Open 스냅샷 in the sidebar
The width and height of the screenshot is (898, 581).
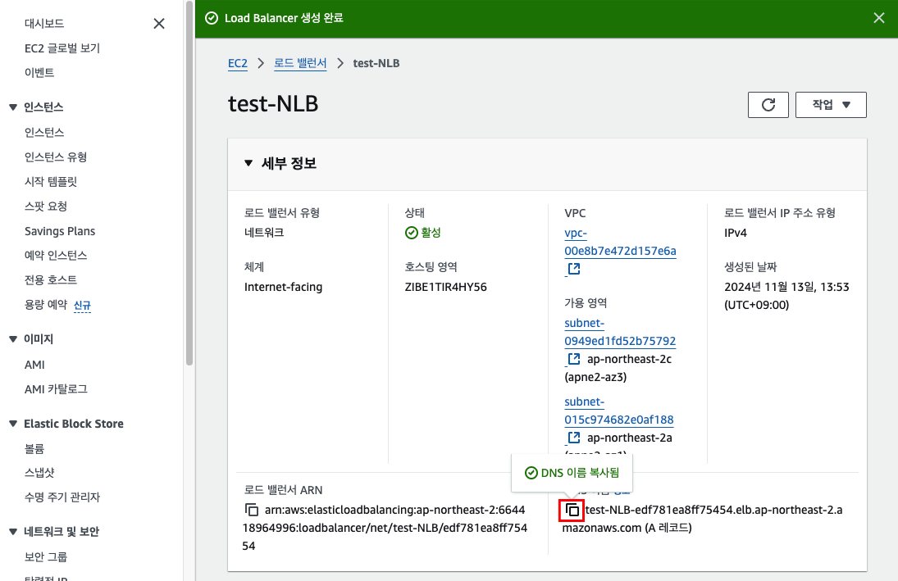click(x=39, y=473)
